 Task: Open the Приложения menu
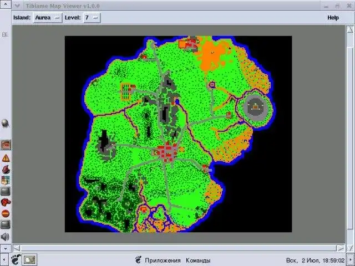[x=163, y=260]
